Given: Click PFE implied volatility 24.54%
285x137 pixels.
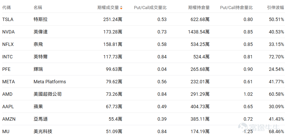Looking at the screenshot, I should pos(276,69).
